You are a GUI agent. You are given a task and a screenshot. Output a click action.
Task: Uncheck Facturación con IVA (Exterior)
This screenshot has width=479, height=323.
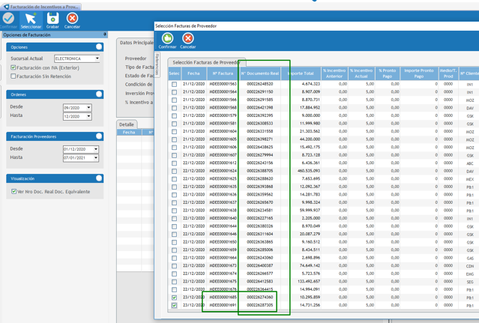[13, 67]
